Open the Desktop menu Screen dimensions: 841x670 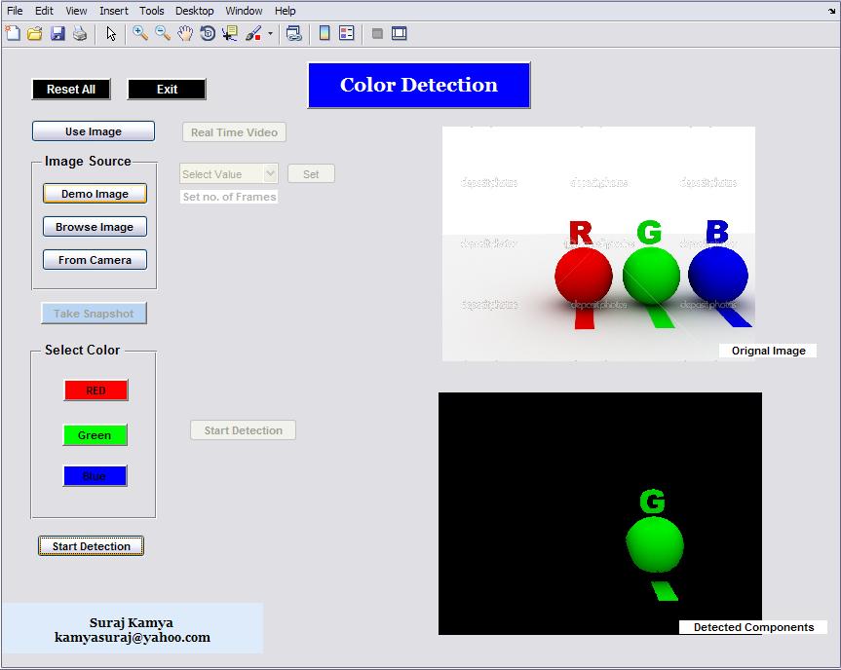(x=195, y=11)
